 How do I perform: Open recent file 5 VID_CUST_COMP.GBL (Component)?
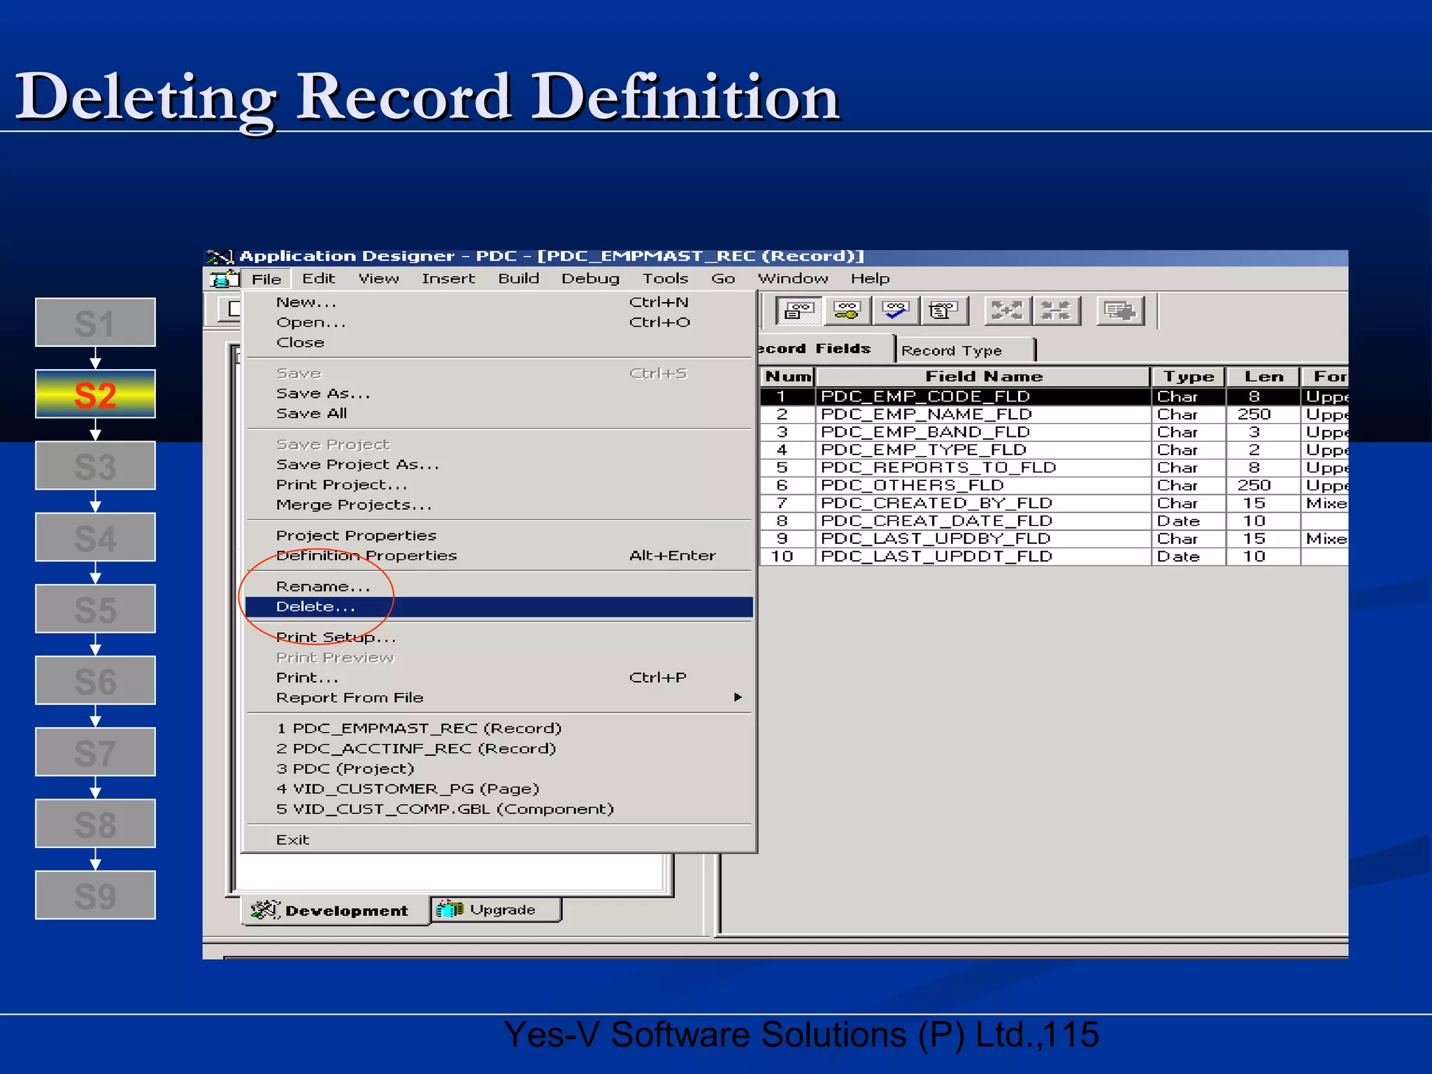pyautogui.click(x=499, y=810)
